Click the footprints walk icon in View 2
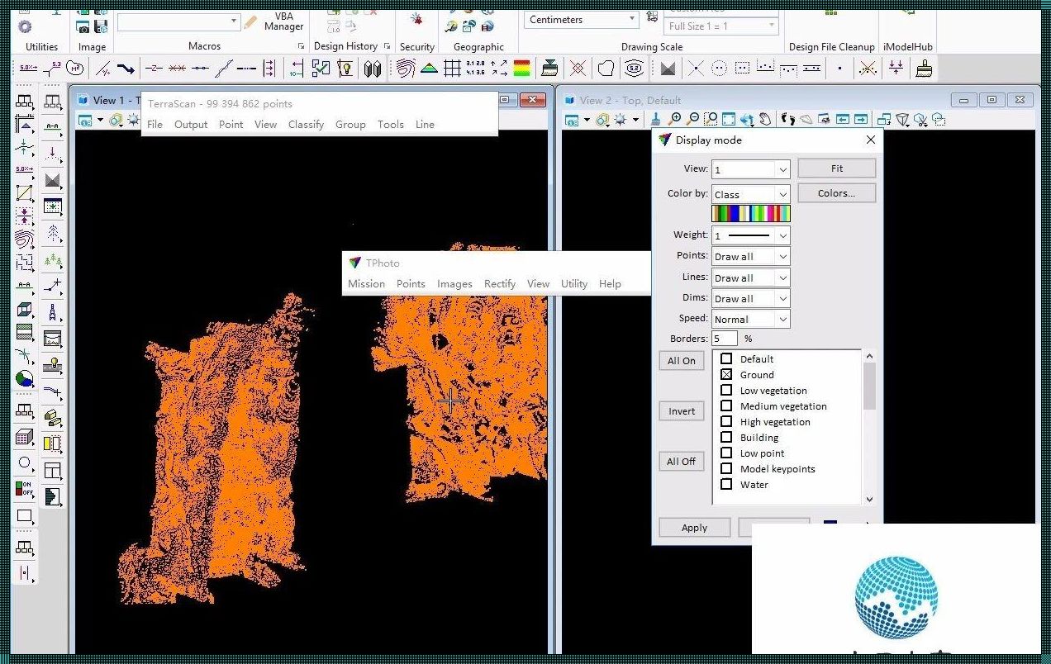The height and width of the screenshot is (664, 1051). click(x=787, y=120)
